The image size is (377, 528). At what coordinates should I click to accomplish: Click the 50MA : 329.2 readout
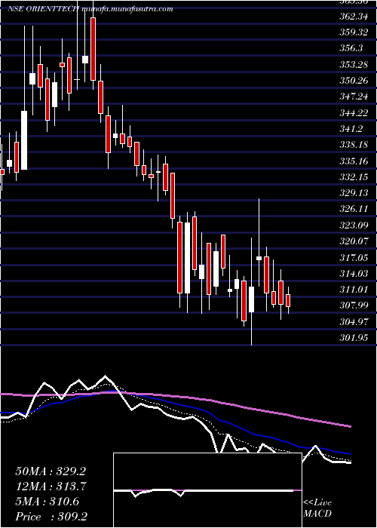(x=51, y=471)
